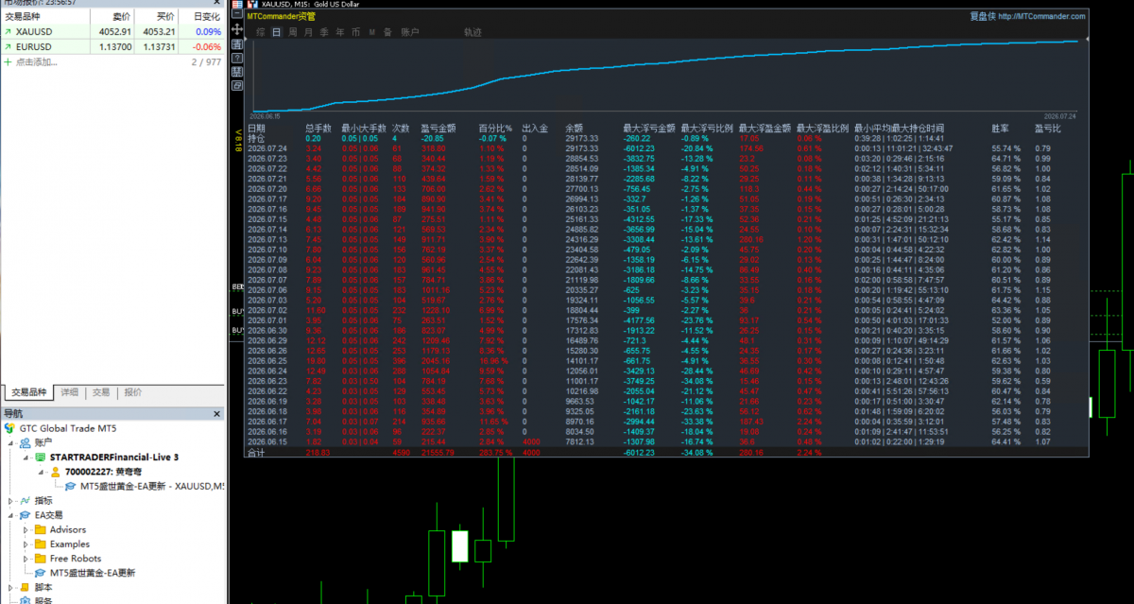Close the 导航 navigator panel
The height and width of the screenshot is (604, 1134).
[x=218, y=413]
